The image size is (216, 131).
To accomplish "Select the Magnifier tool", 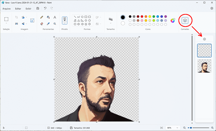I will click(55, 24).
